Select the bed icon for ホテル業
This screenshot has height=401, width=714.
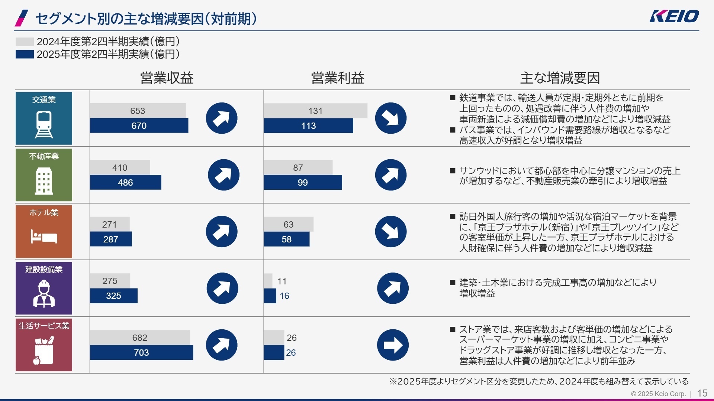44,237
